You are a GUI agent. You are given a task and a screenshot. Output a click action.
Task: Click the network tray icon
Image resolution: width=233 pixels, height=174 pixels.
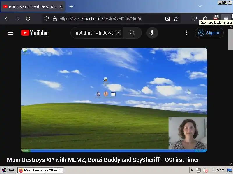(x=198, y=170)
